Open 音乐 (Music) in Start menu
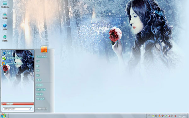This screenshot has width=189, height=118. 38,70
